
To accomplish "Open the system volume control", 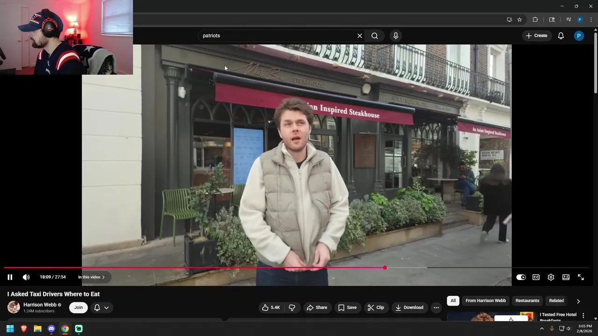I will 569,329.
